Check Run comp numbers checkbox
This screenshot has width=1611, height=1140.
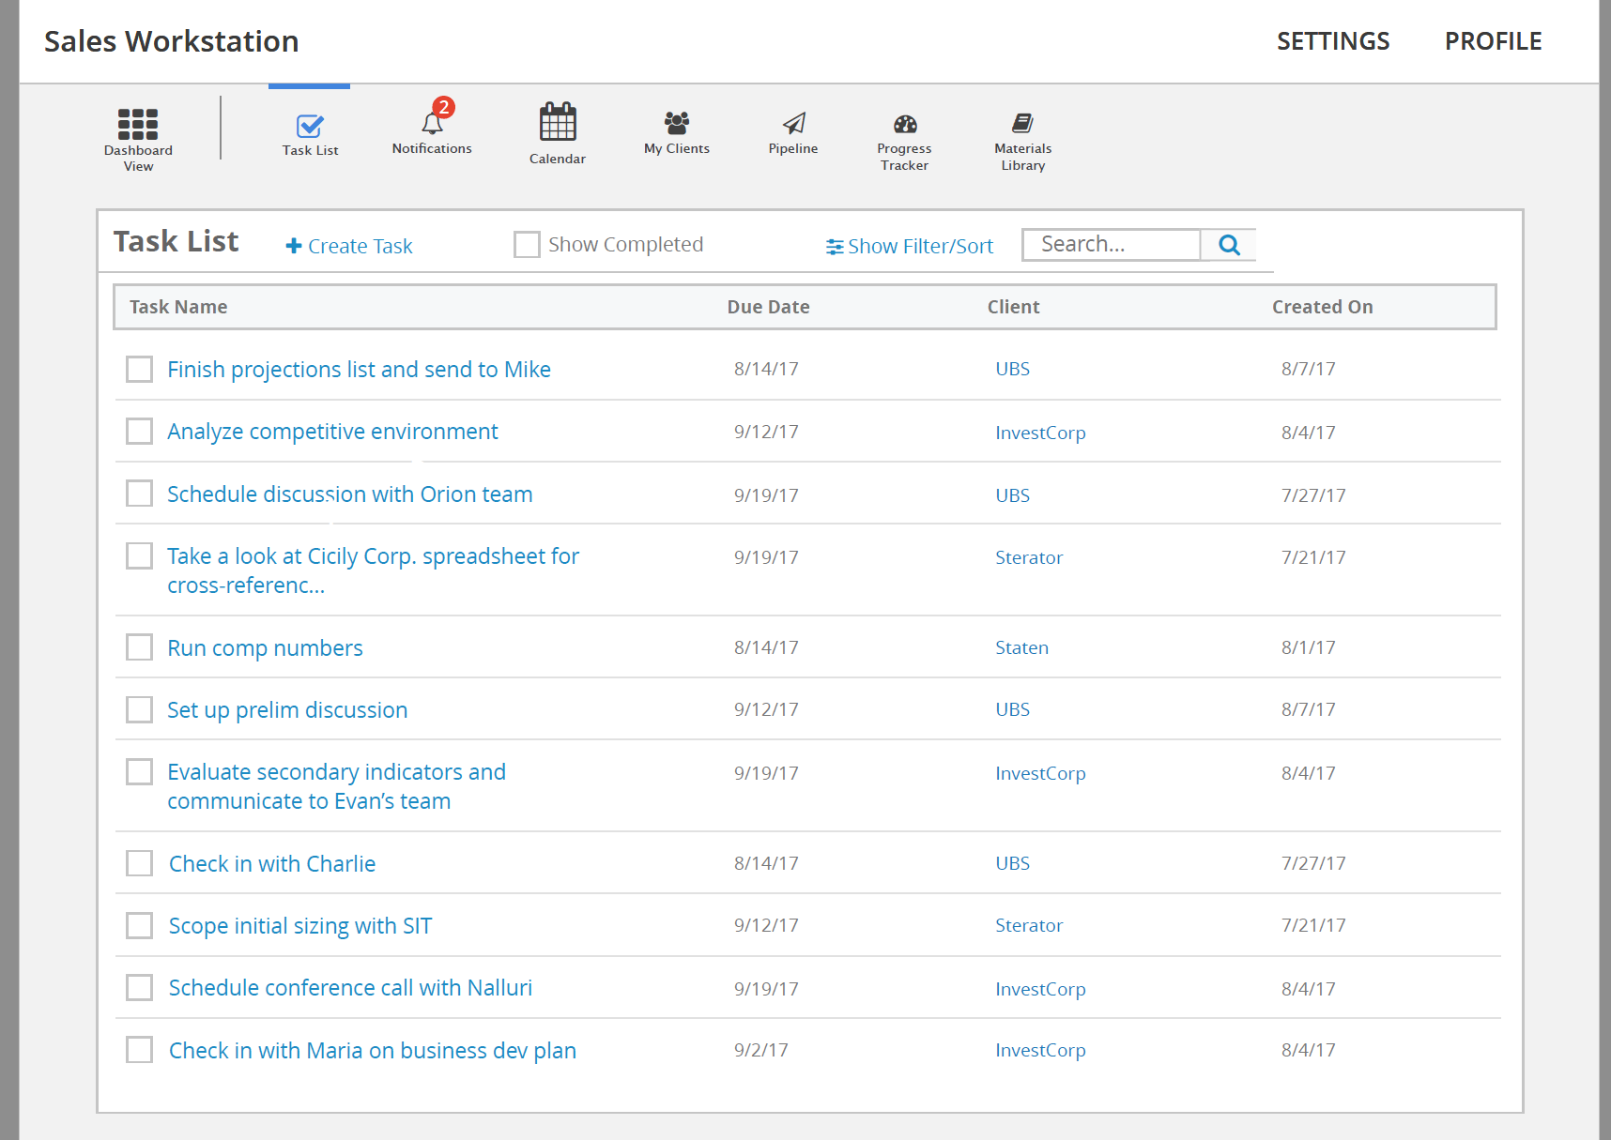(139, 647)
